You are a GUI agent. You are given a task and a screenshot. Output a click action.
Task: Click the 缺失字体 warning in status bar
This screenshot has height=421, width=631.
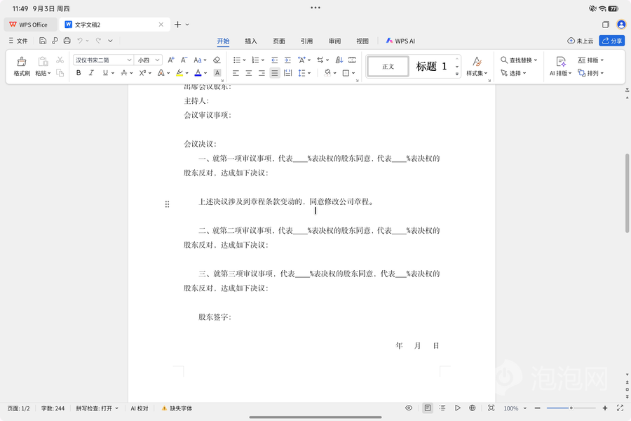(x=177, y=408)
